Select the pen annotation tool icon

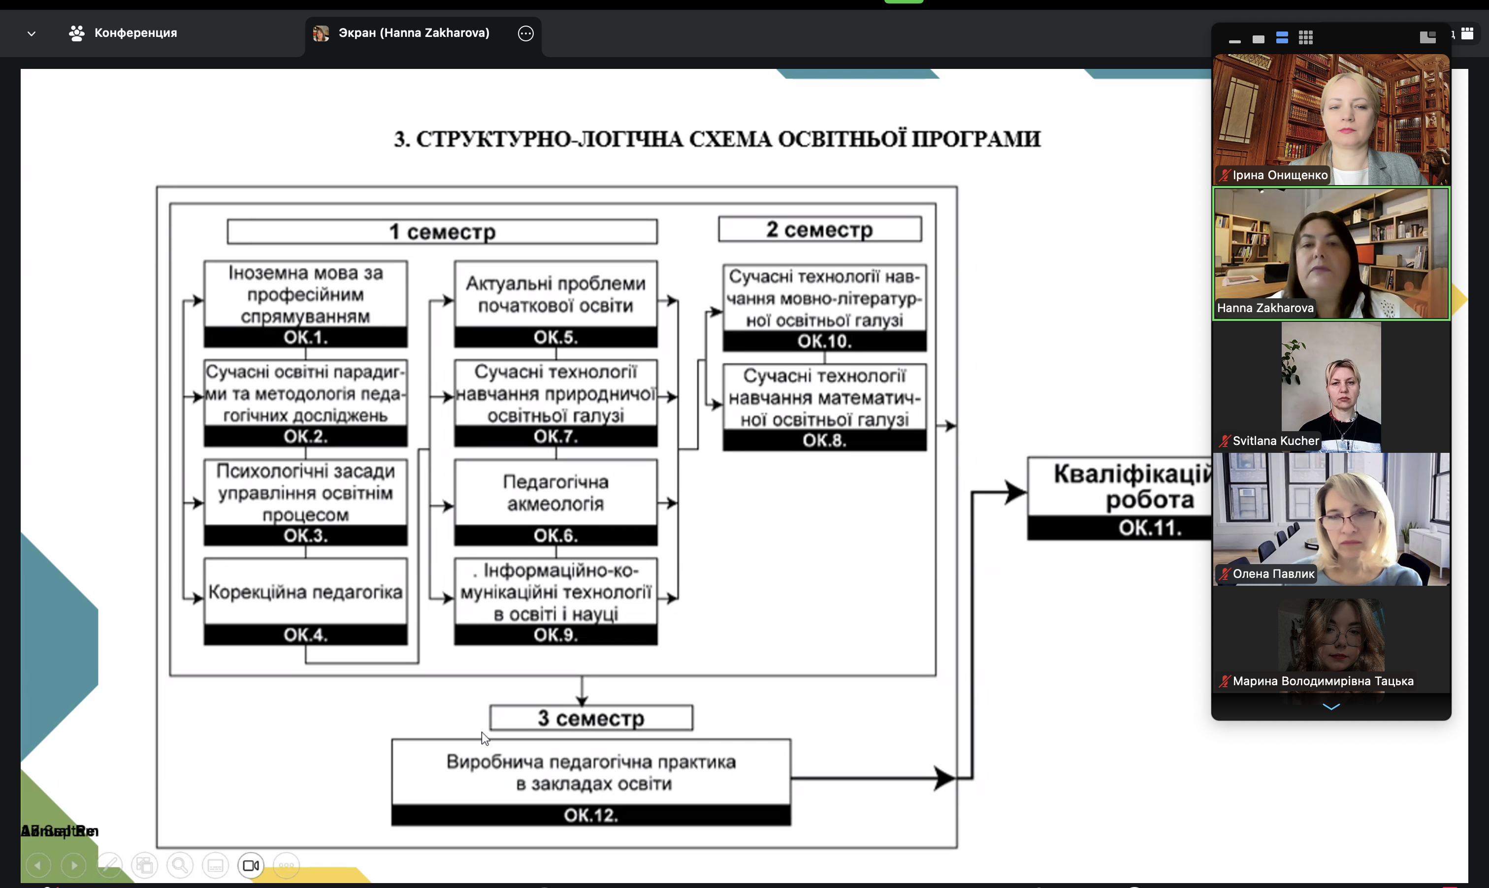[x=109, y=865]
